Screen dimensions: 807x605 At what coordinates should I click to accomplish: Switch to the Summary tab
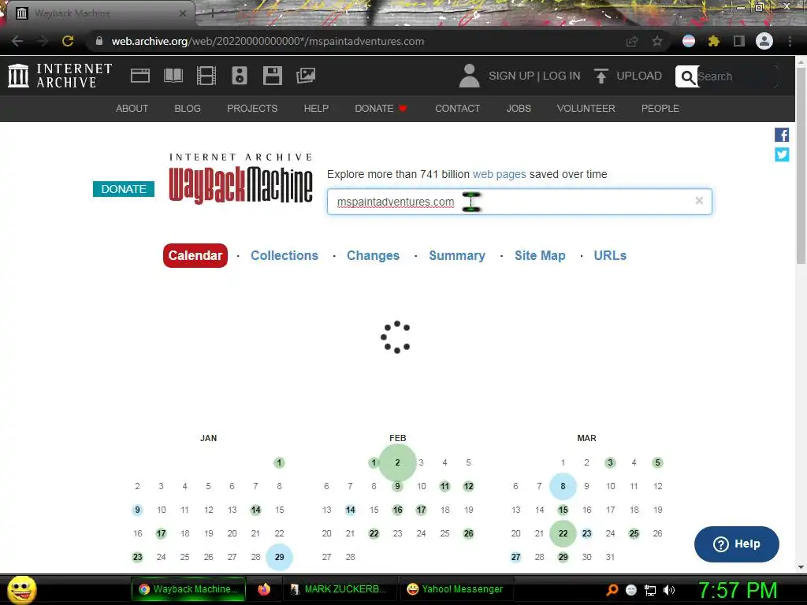point(457,256)
